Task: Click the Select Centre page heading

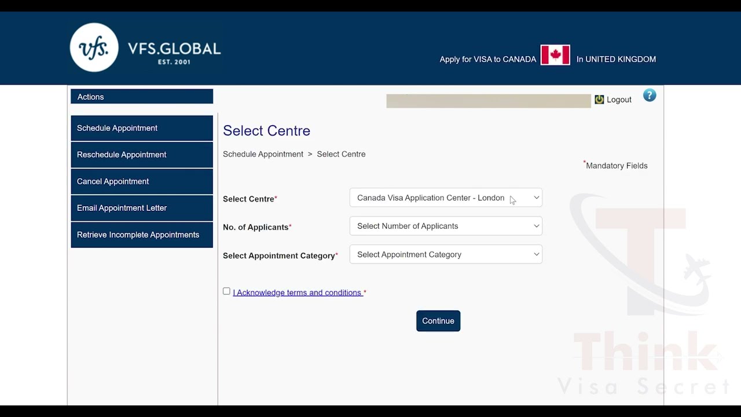Action: (x=266, y=131)
